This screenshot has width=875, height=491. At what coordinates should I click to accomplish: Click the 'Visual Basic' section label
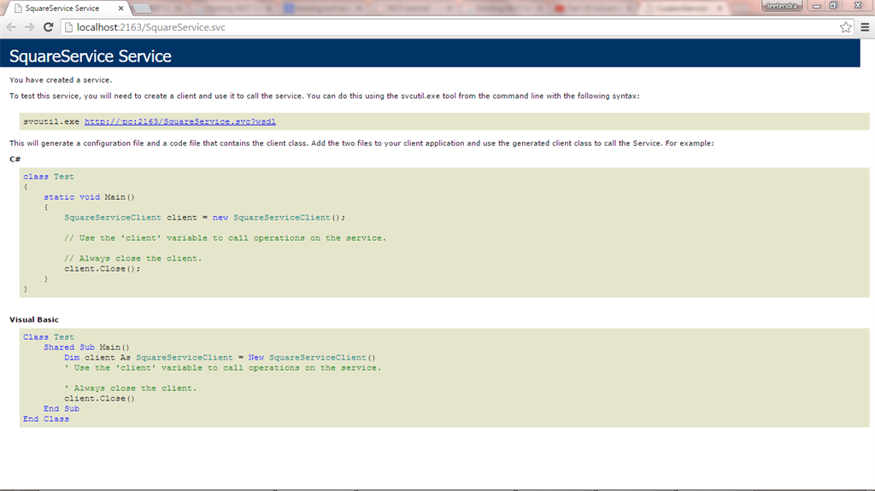34,319
